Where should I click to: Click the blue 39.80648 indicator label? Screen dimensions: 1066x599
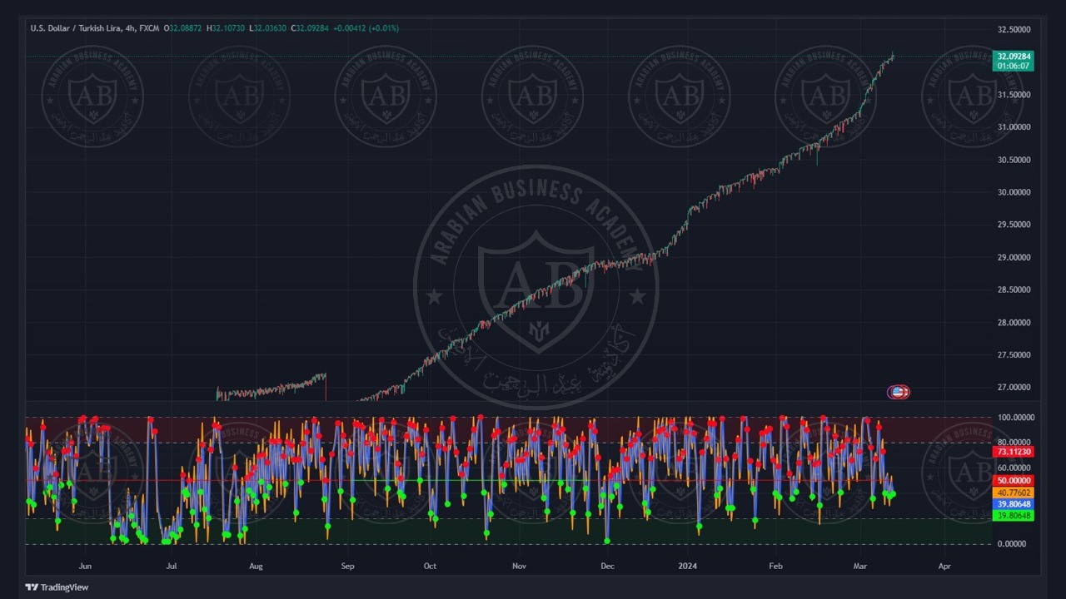click(x=1014, y=504)
